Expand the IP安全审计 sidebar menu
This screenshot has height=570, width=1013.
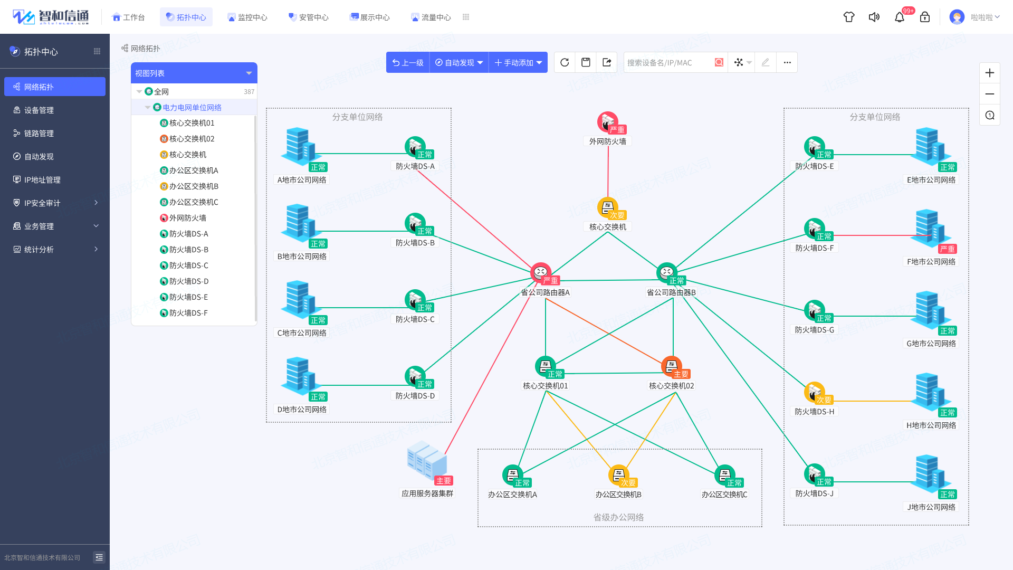(55, 203)
